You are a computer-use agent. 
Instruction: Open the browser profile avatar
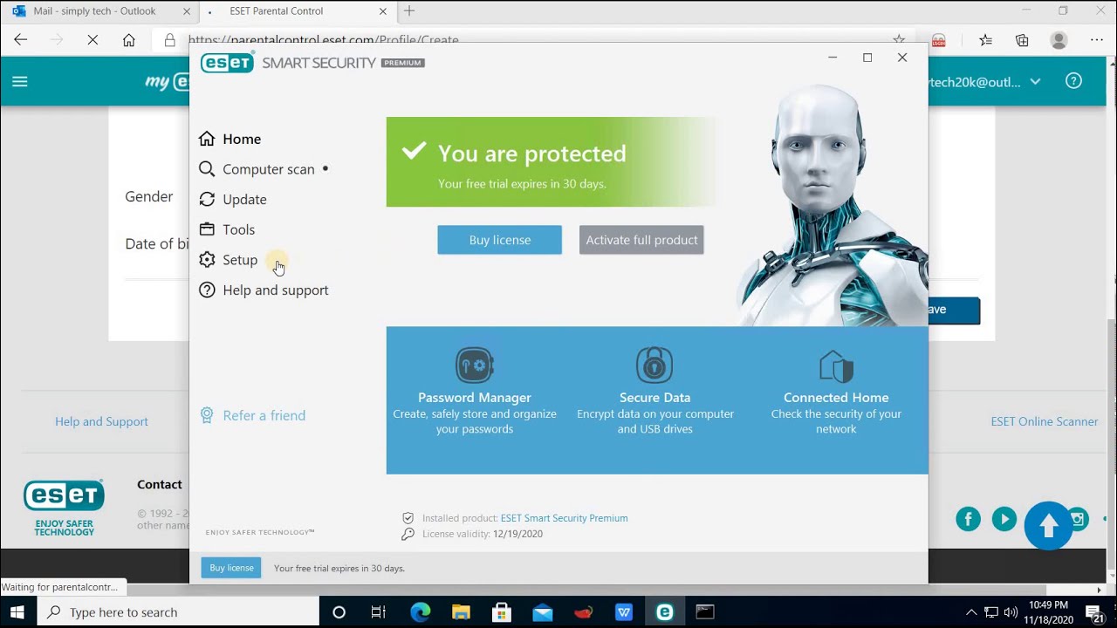click(x=1059, y=40)
